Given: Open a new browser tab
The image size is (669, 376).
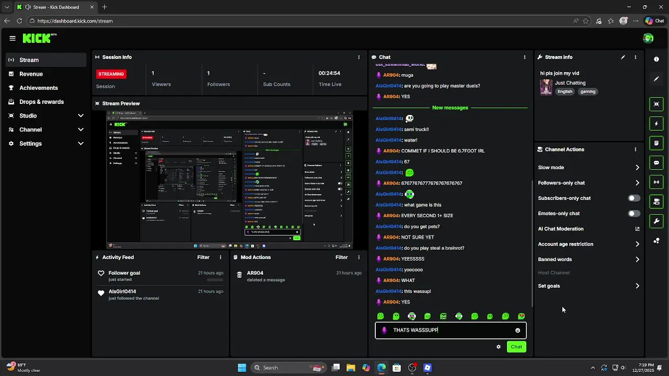Looking at the screenshot, I should (x=105, y=7).
